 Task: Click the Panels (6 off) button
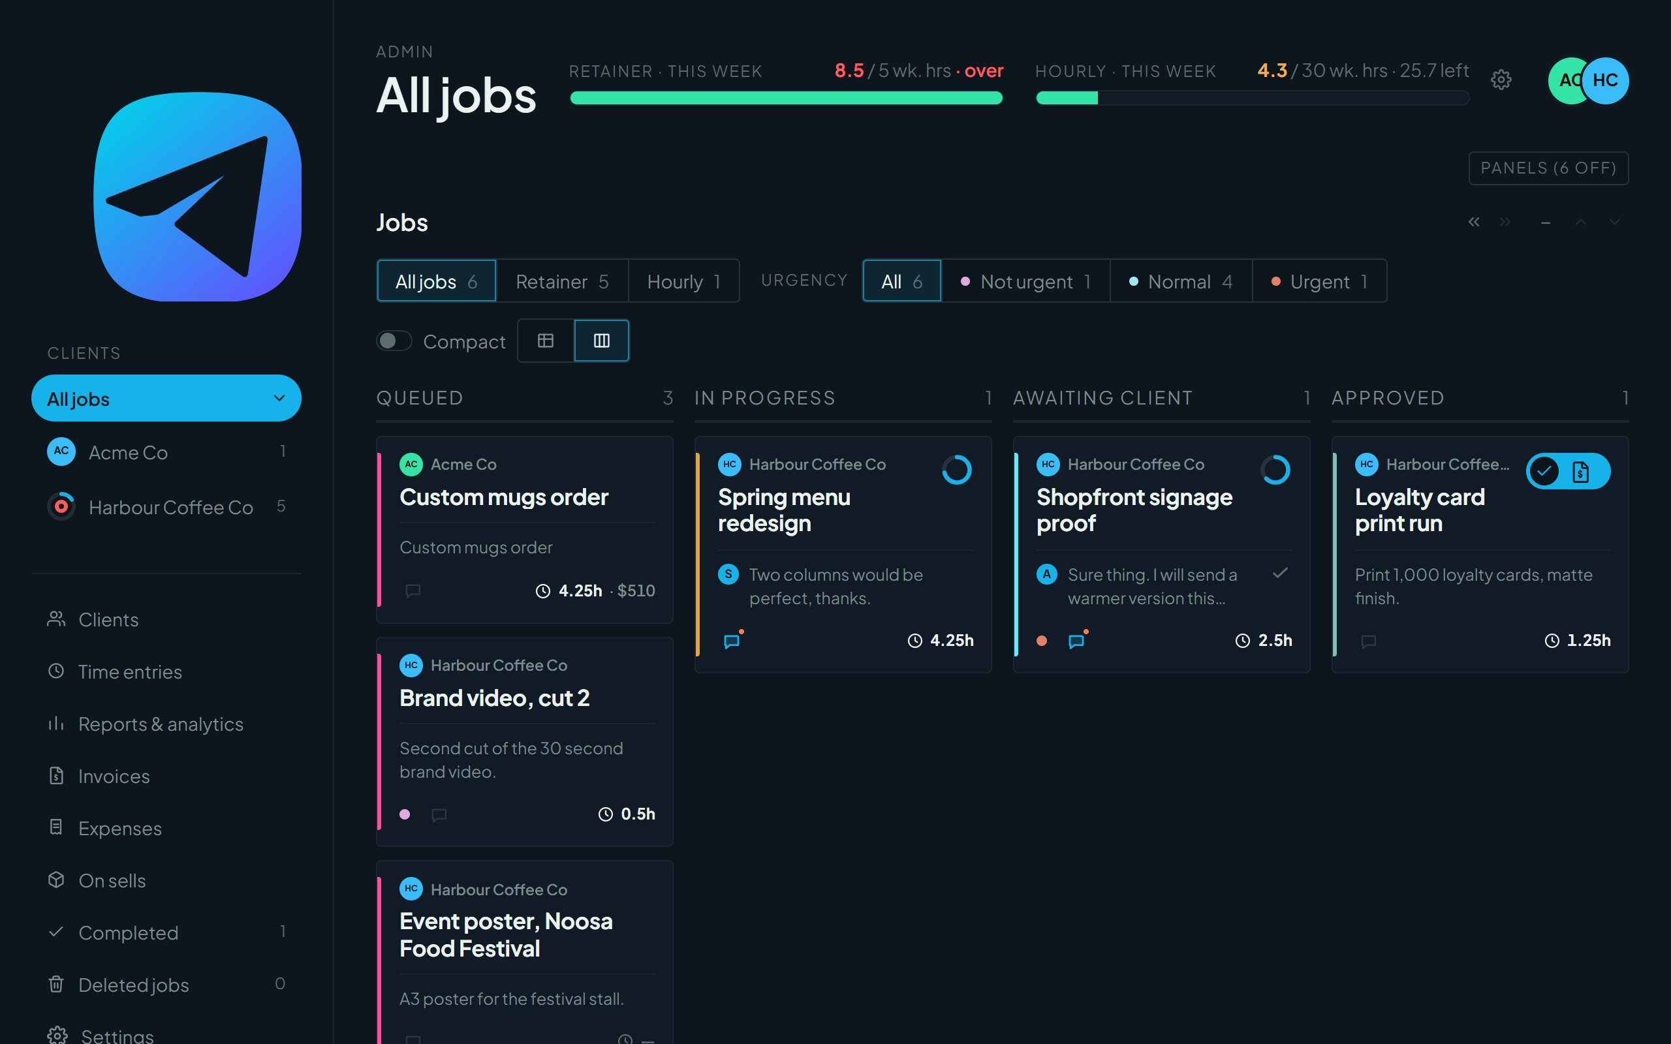pyautogui.click(x=1548, y=168)
